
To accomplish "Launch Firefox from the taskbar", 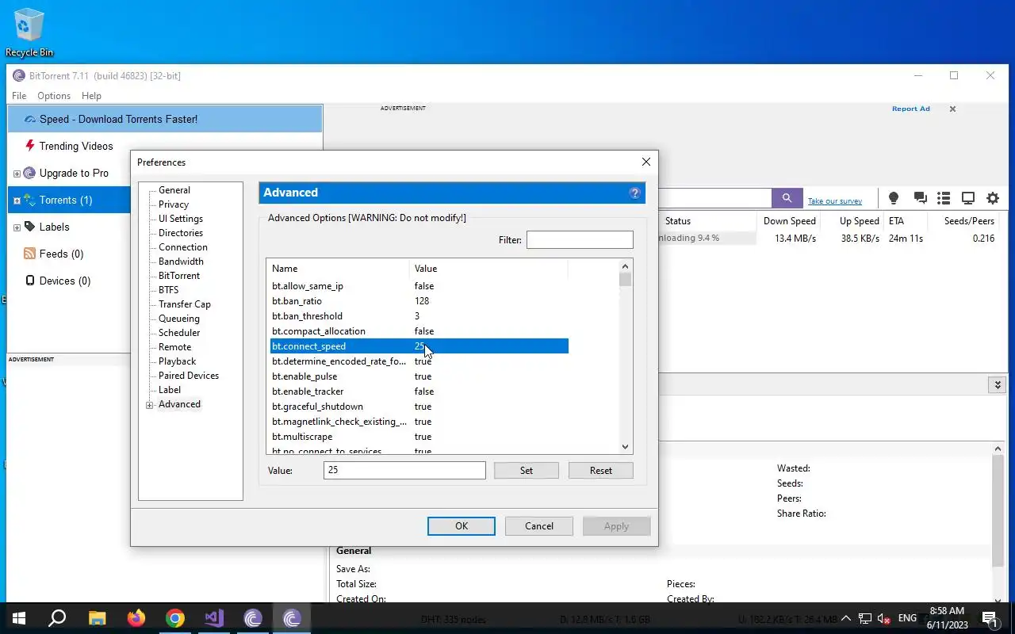I will pos(136,618).
